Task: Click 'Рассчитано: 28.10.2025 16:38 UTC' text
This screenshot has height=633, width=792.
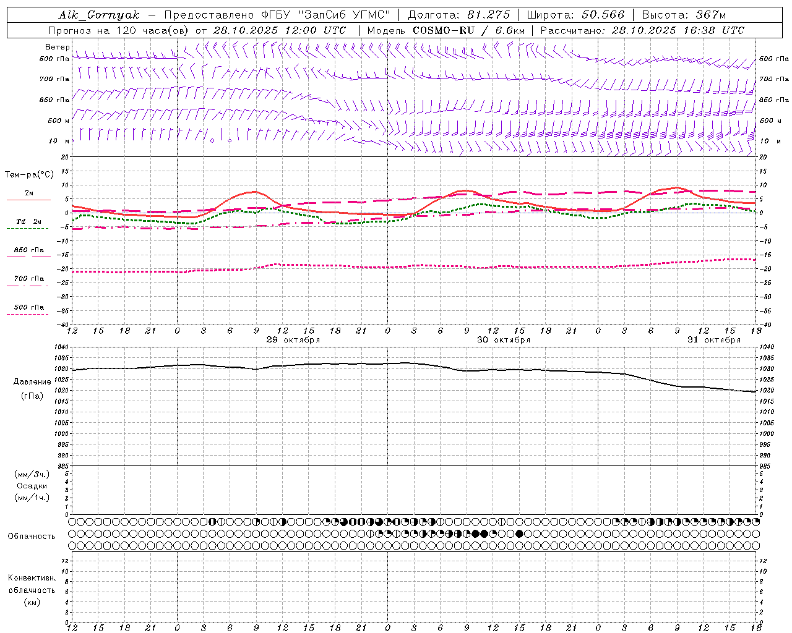Action: click(642, 30)
